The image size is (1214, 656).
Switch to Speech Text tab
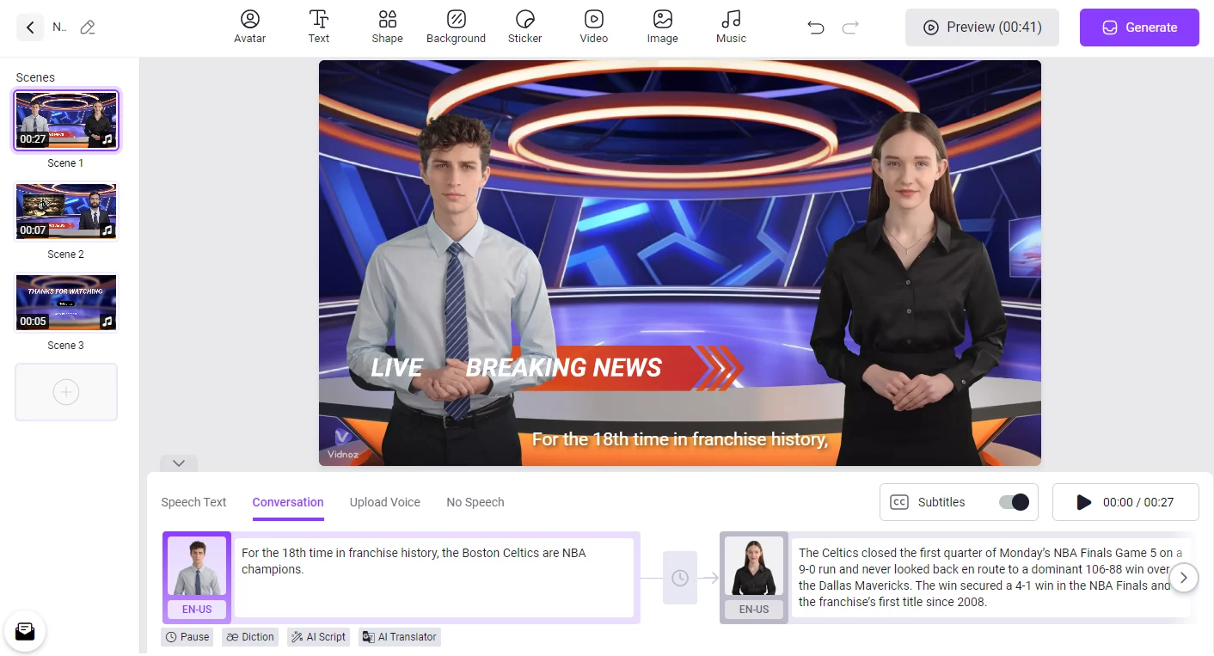pyautogui.click(x=193, y=502)
